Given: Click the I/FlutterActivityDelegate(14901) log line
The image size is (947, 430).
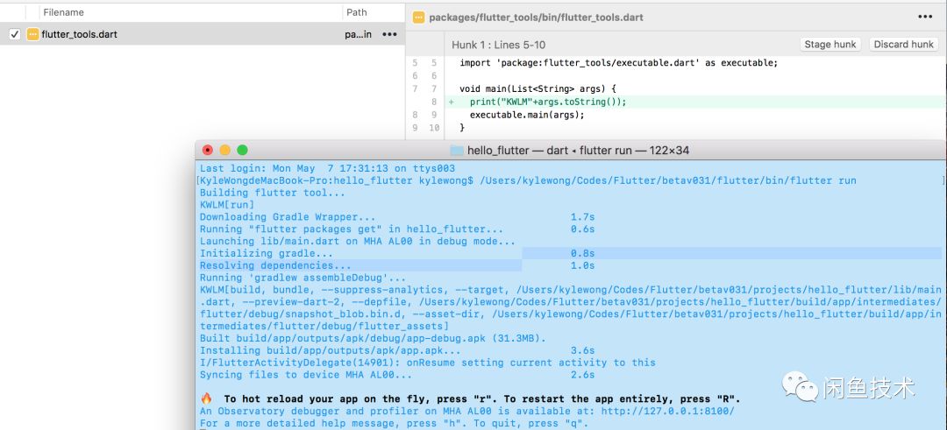Looking at the screenshot, I should [428, 363].
